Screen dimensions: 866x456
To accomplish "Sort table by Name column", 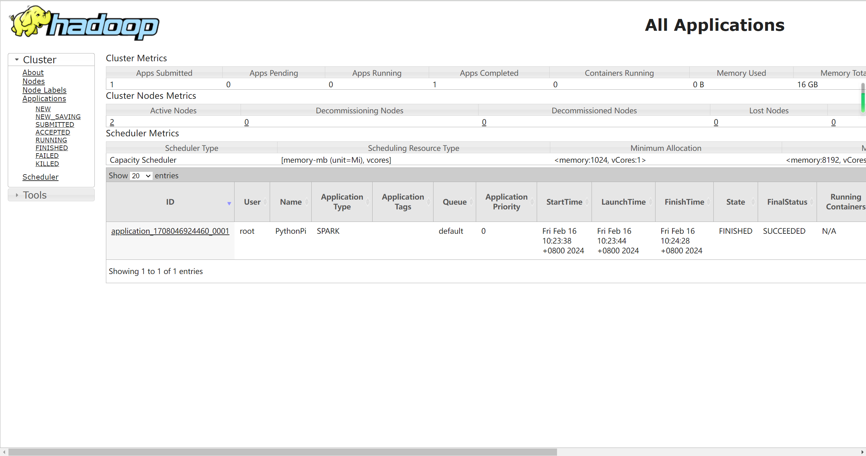I will [x=291, y=202].
